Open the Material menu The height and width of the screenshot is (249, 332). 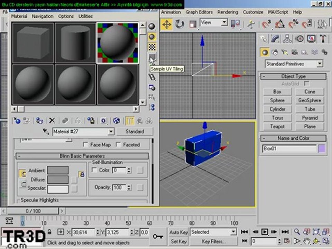(19, 16)
